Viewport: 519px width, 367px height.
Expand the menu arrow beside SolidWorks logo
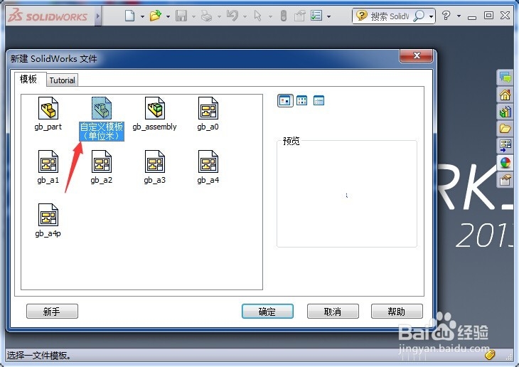[x=97, y=16]
